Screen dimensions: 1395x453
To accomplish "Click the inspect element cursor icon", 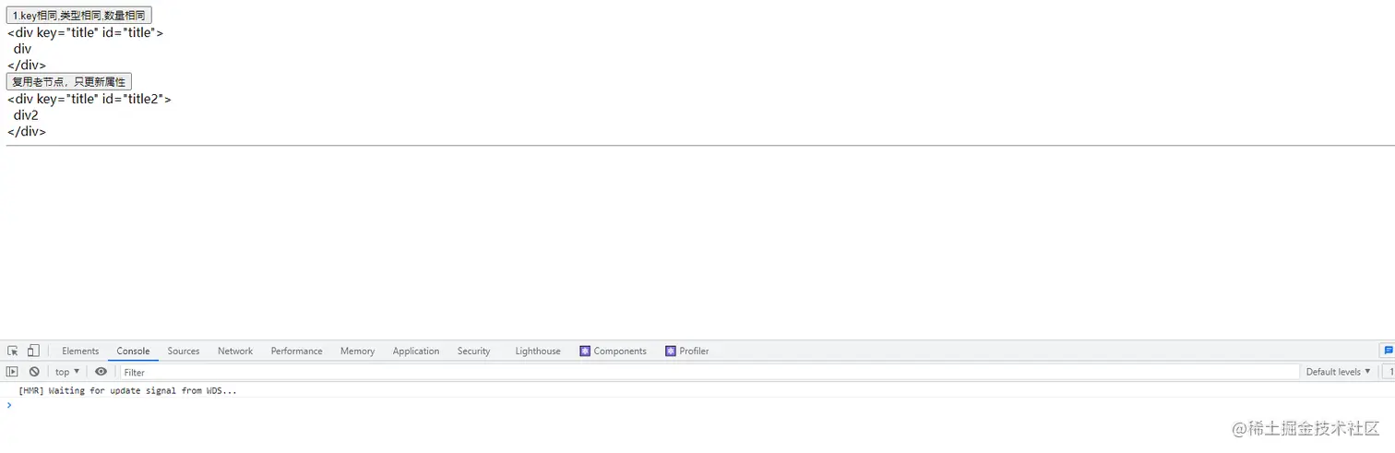I will click(x=13, y=351).
